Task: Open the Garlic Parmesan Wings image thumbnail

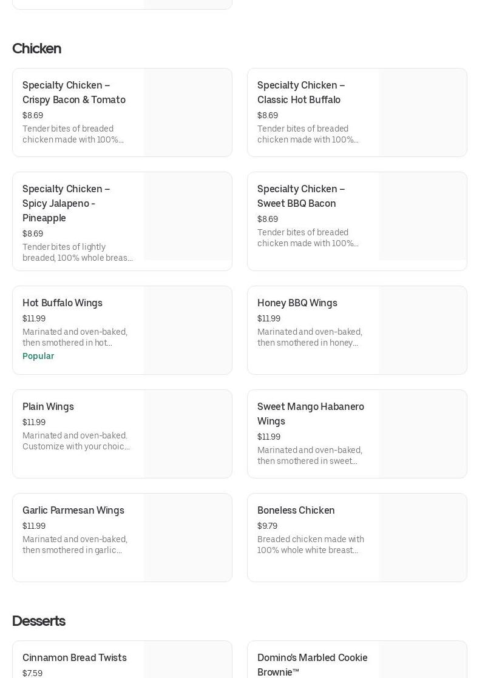Action: 188,537
